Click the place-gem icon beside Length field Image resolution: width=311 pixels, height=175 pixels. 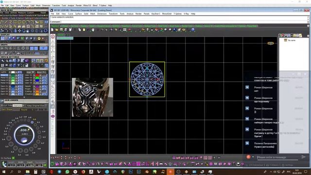click(x=4, y=164)
